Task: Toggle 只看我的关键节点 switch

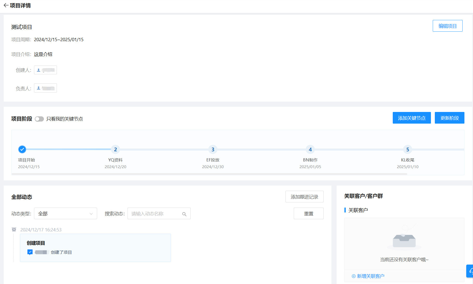Action: (39, 119)
